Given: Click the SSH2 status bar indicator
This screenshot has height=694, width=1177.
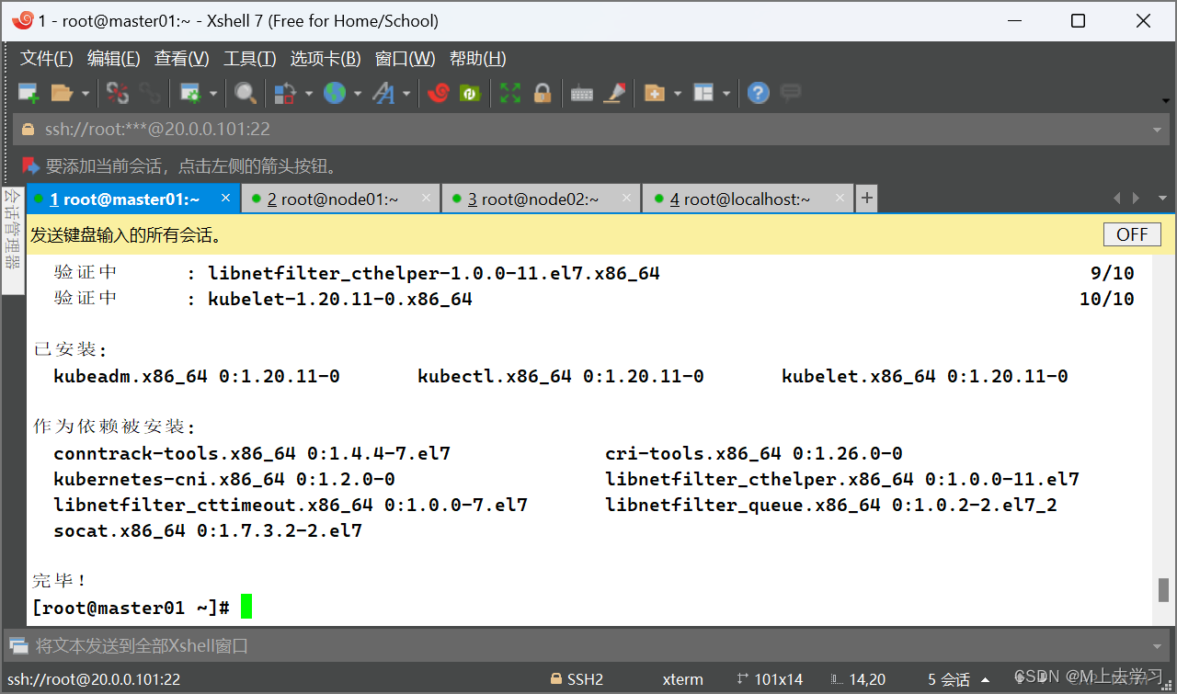Looking at the screenshot, I should pos(577,679).
